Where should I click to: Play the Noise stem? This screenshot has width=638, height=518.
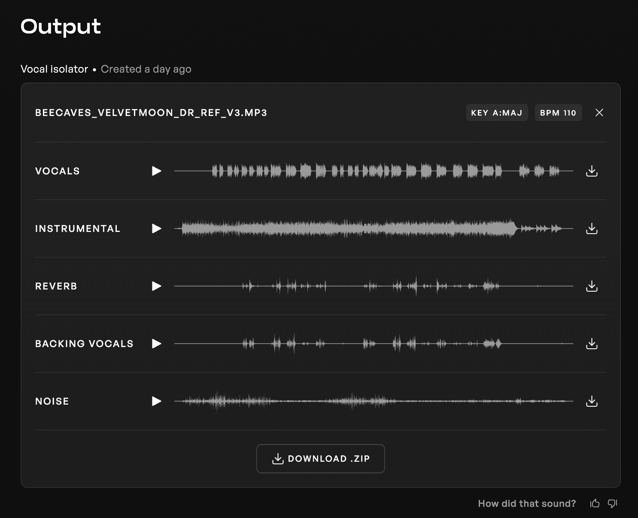(x=157, y=401)
